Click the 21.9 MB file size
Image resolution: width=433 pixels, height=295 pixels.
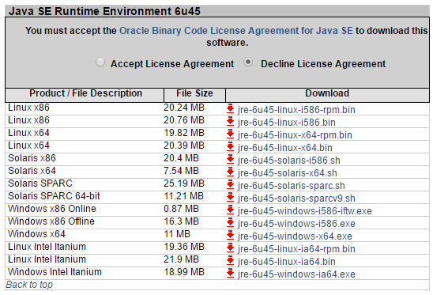click(x=182, y=259)
